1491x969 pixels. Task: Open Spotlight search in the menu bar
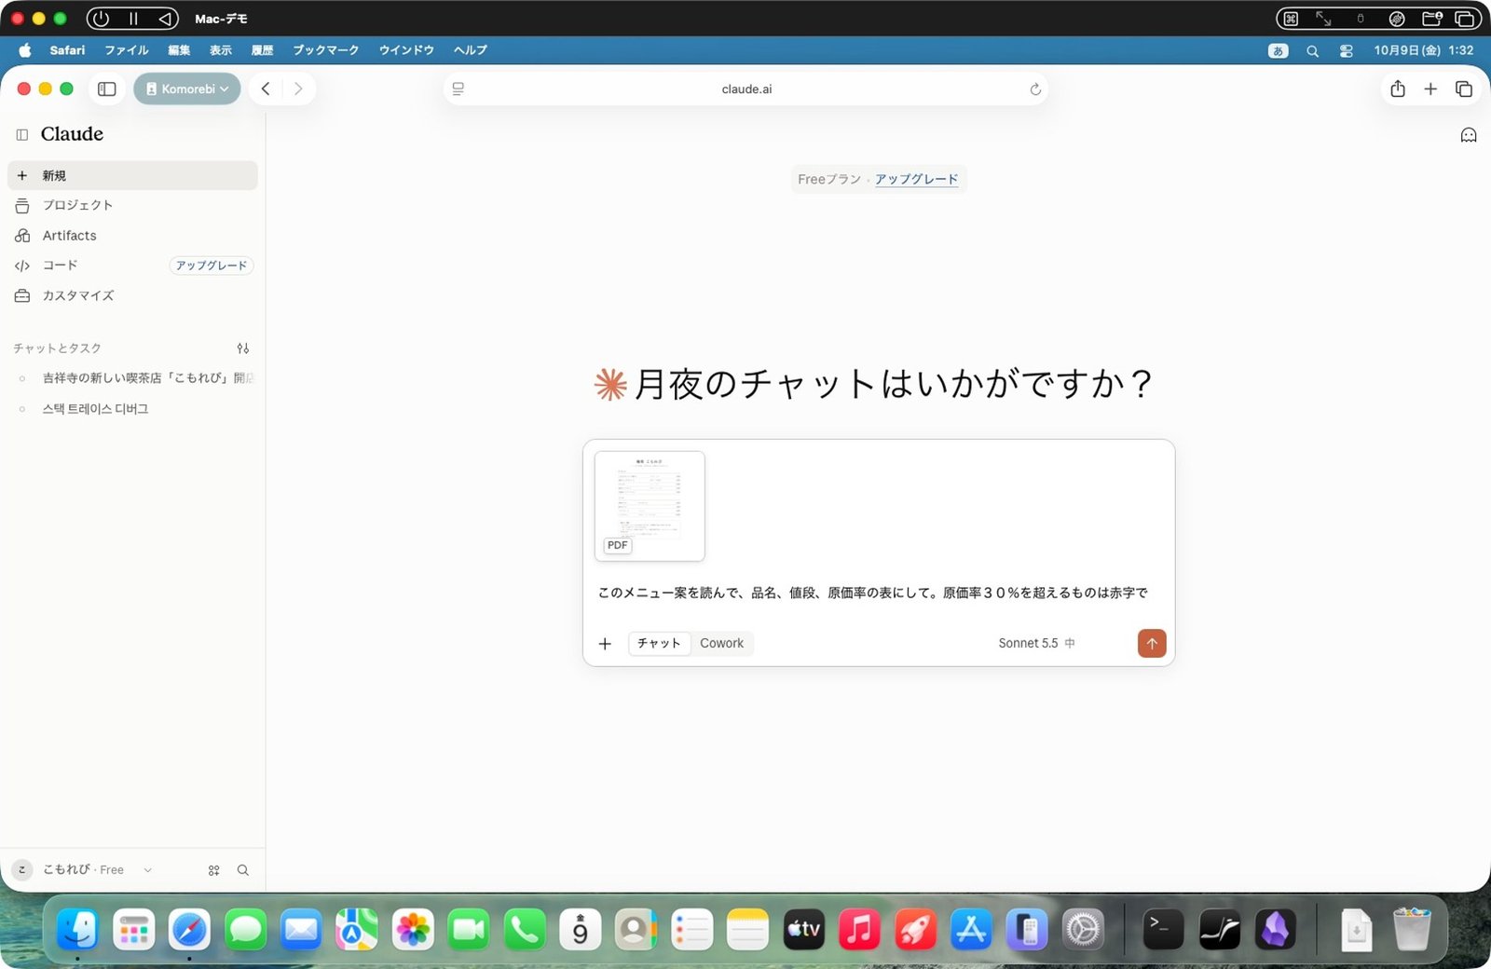coord(1312,51)
